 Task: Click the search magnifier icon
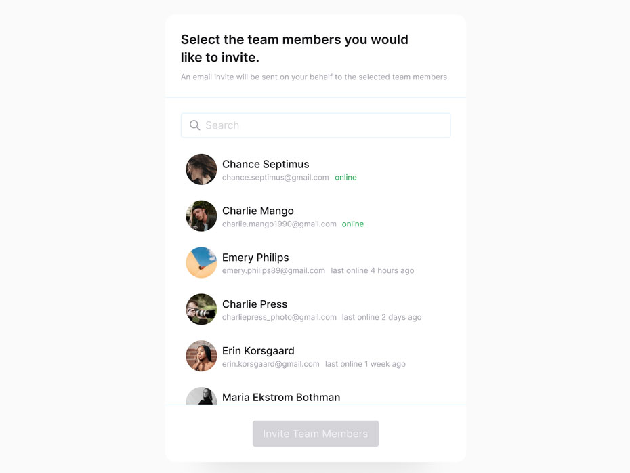pyautogui.click(x=194, y=125)
